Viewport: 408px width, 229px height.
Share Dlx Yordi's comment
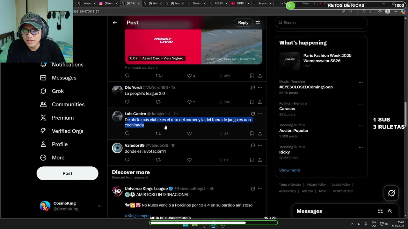260,102
